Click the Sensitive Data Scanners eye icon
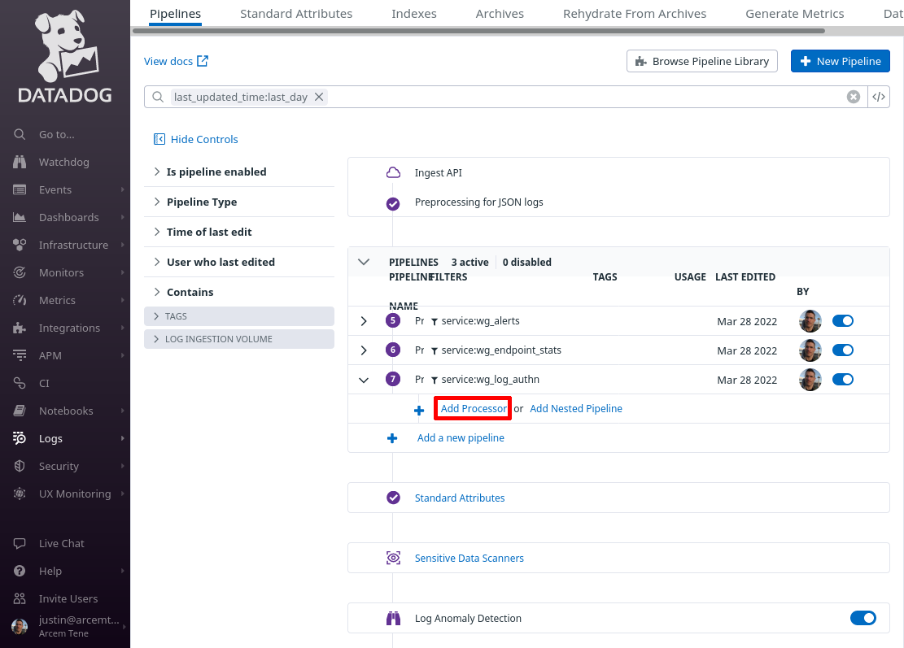 point(393,558)
